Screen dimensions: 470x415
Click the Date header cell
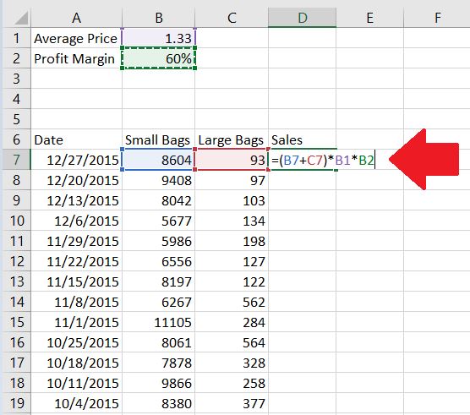77,139
